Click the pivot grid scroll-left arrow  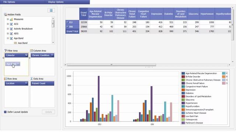(65, 65)
